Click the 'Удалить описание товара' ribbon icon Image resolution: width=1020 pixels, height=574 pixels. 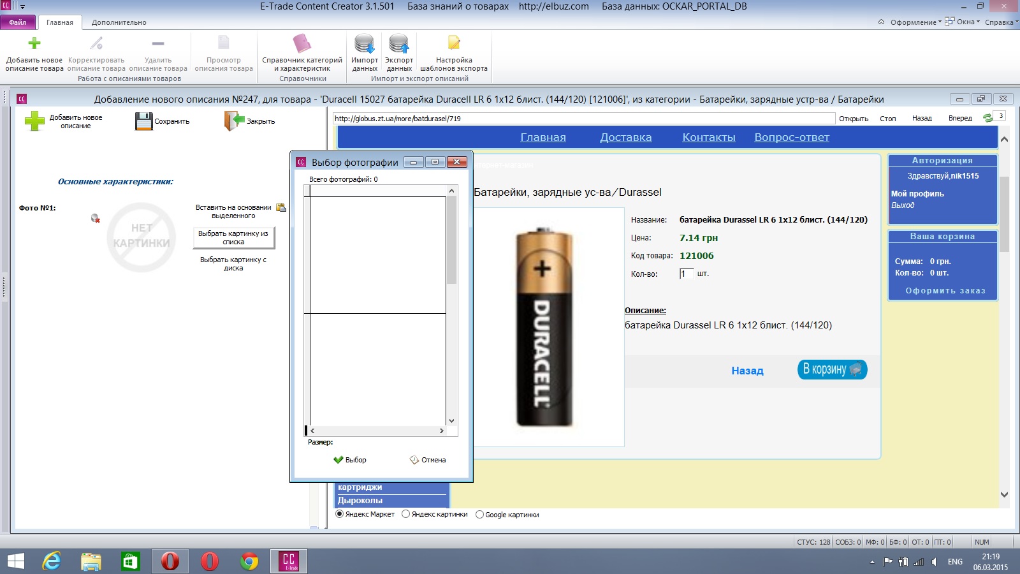point(158,43)
